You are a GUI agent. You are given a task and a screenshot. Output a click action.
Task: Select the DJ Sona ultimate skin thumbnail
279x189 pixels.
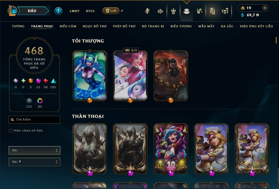coord(90,76)
